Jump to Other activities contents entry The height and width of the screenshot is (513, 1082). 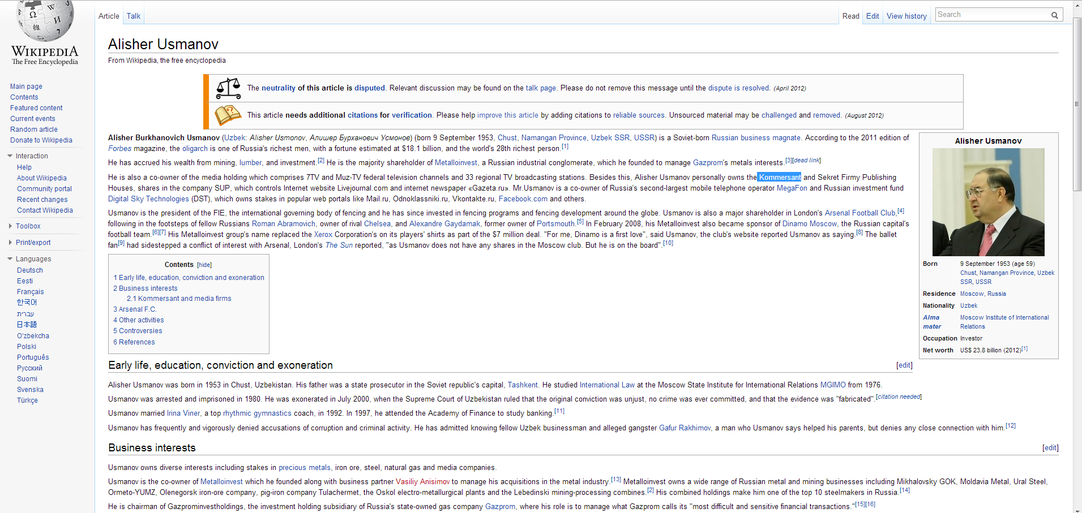pyautogui.click(x=138, y=320)
